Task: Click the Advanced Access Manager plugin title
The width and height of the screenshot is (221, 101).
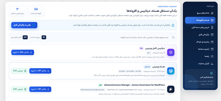Action: (x=134, y=85)
